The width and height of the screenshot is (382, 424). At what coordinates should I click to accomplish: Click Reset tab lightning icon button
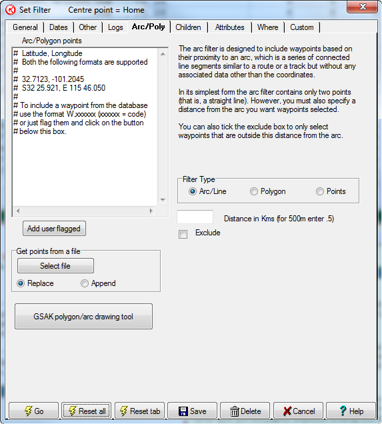[139, 411]
